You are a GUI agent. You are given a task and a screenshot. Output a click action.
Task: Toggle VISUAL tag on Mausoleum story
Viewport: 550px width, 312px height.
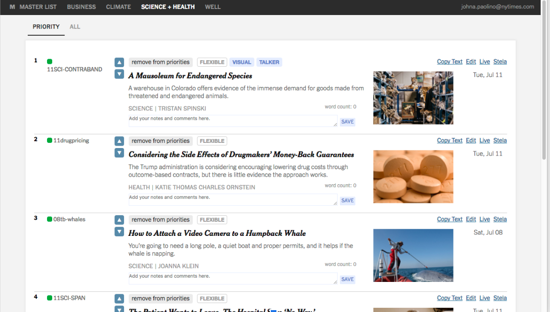242,62
